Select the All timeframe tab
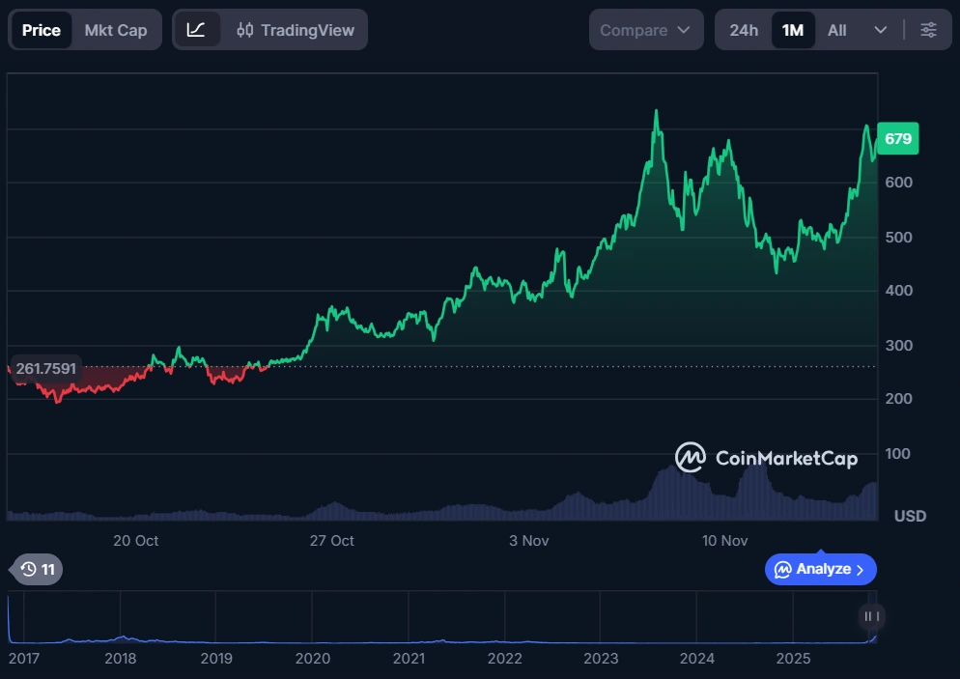The width and height of the screenshot is (960, 679). click(836, 30)
